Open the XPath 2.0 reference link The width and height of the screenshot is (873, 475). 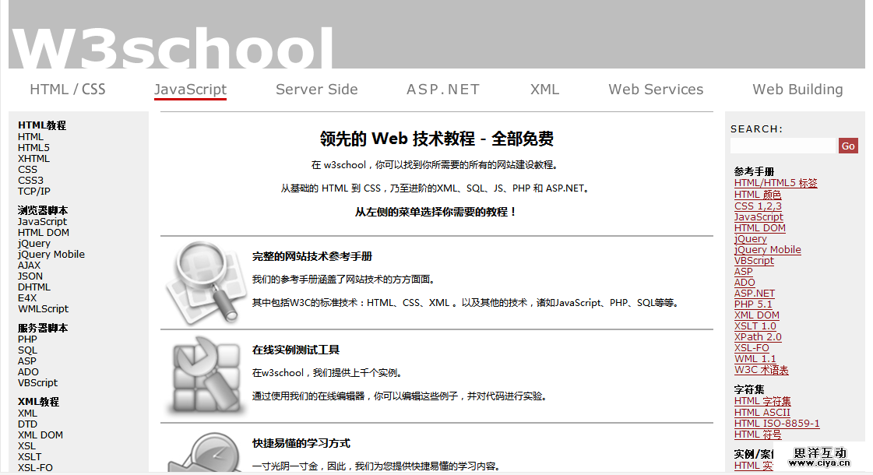coord(757,337)
